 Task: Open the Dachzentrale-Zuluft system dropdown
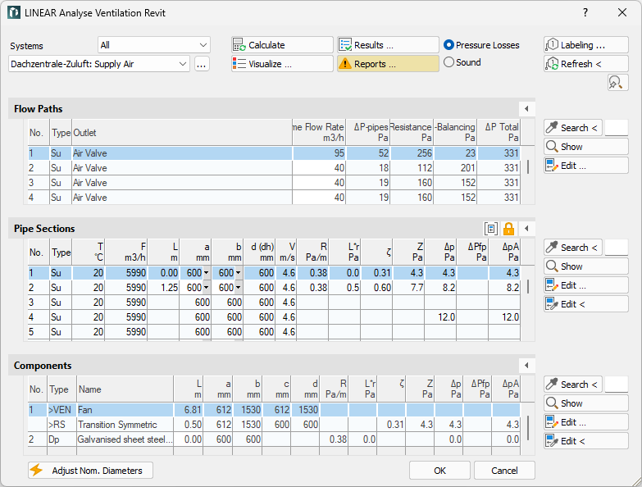coord(99,64)
